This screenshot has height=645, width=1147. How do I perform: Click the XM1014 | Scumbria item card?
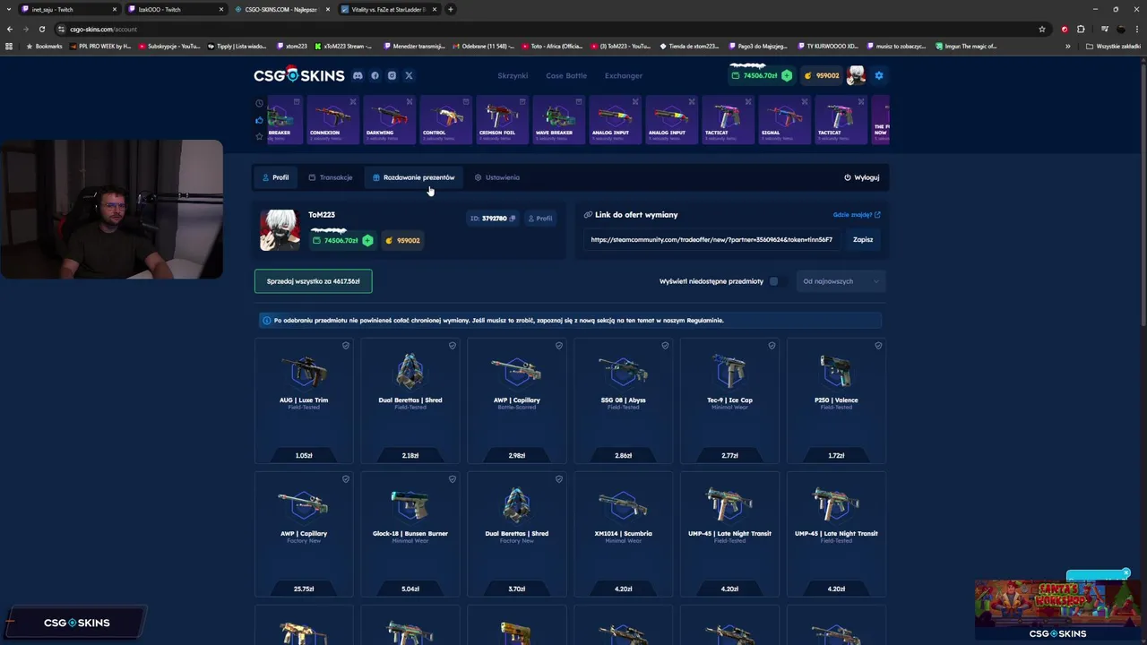[623, 534]
